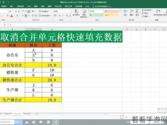Viewport: 167px width, 125px height.
Task: Switch to the Sheet5 worksheet tab
Action: (27, 114)
